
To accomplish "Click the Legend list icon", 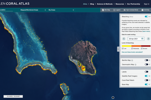I will coord(114,10).
